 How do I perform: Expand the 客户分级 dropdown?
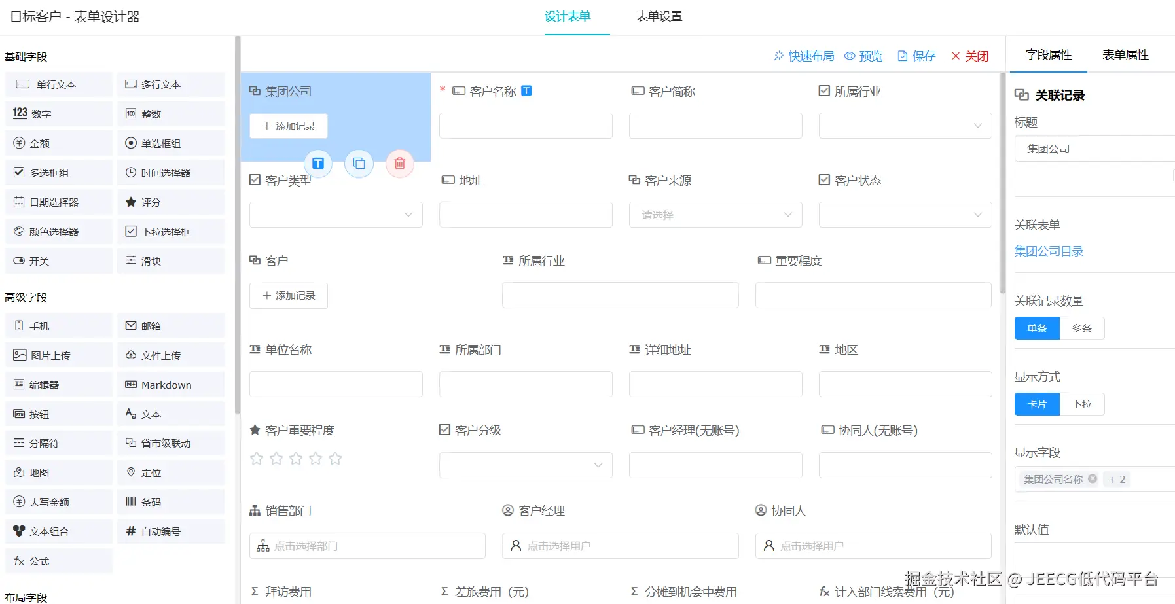pyautogui.click(x=526, y=465)
